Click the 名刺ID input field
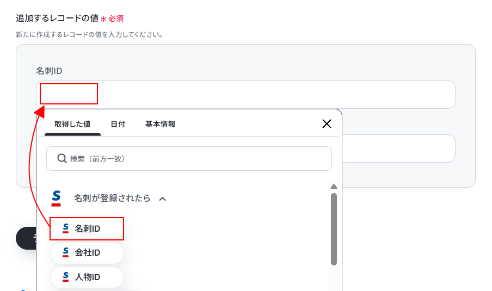Viewport: 492px width, 291px height. (x=245, y=95)
